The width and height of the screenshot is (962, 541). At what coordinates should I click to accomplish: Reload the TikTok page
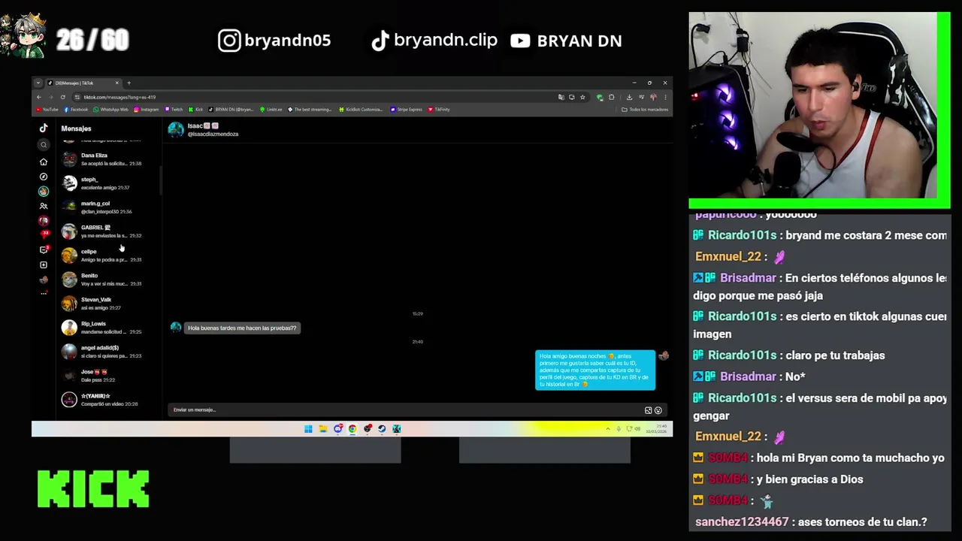[63, 97]
